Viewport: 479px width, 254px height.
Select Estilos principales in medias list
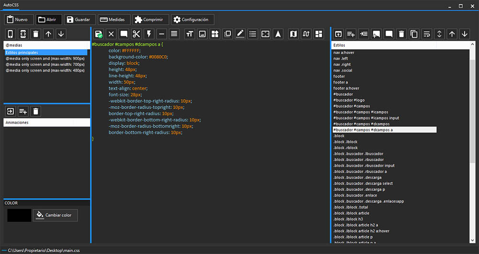(x=46, y=53)
